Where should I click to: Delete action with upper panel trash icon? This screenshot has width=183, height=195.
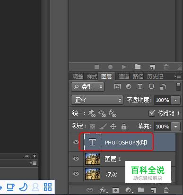[166, 67]
